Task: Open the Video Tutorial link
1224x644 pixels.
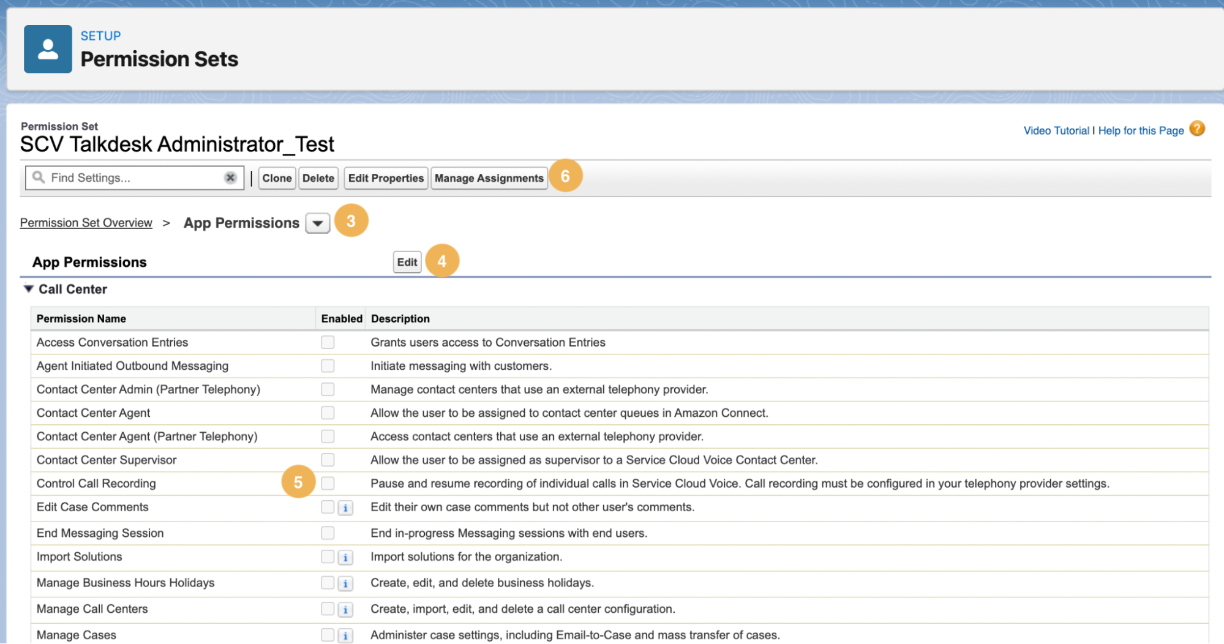Action: 1056,130
